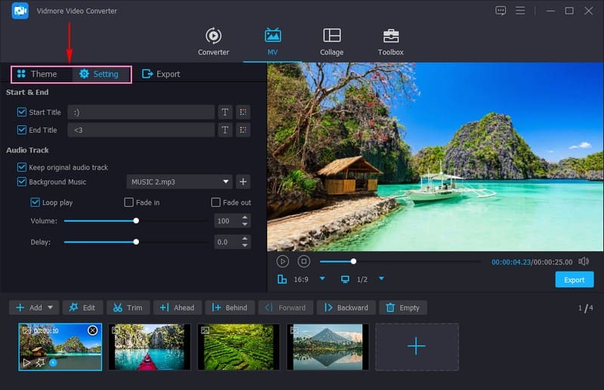This screenshot has height=390, width=604.
Task: Enable the Fade in option
Action: (129, 202)
